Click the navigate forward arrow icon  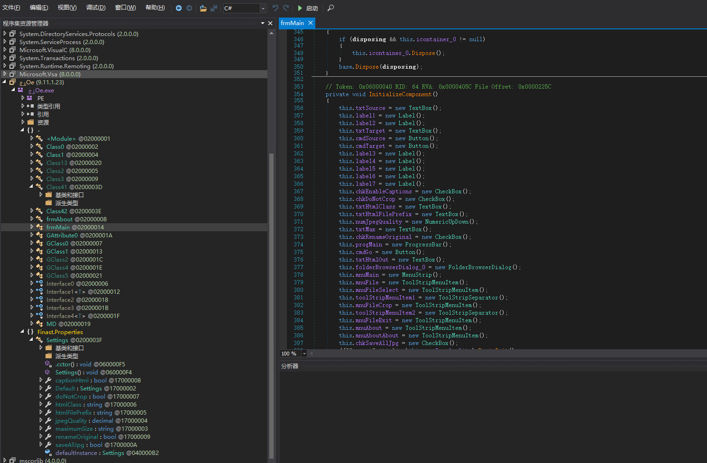click(189, 8)
